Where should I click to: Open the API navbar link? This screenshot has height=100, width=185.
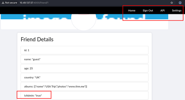pos(162,11)
